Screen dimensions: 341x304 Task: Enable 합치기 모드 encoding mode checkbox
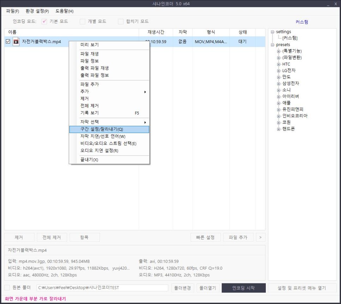[x=121, y=21]
